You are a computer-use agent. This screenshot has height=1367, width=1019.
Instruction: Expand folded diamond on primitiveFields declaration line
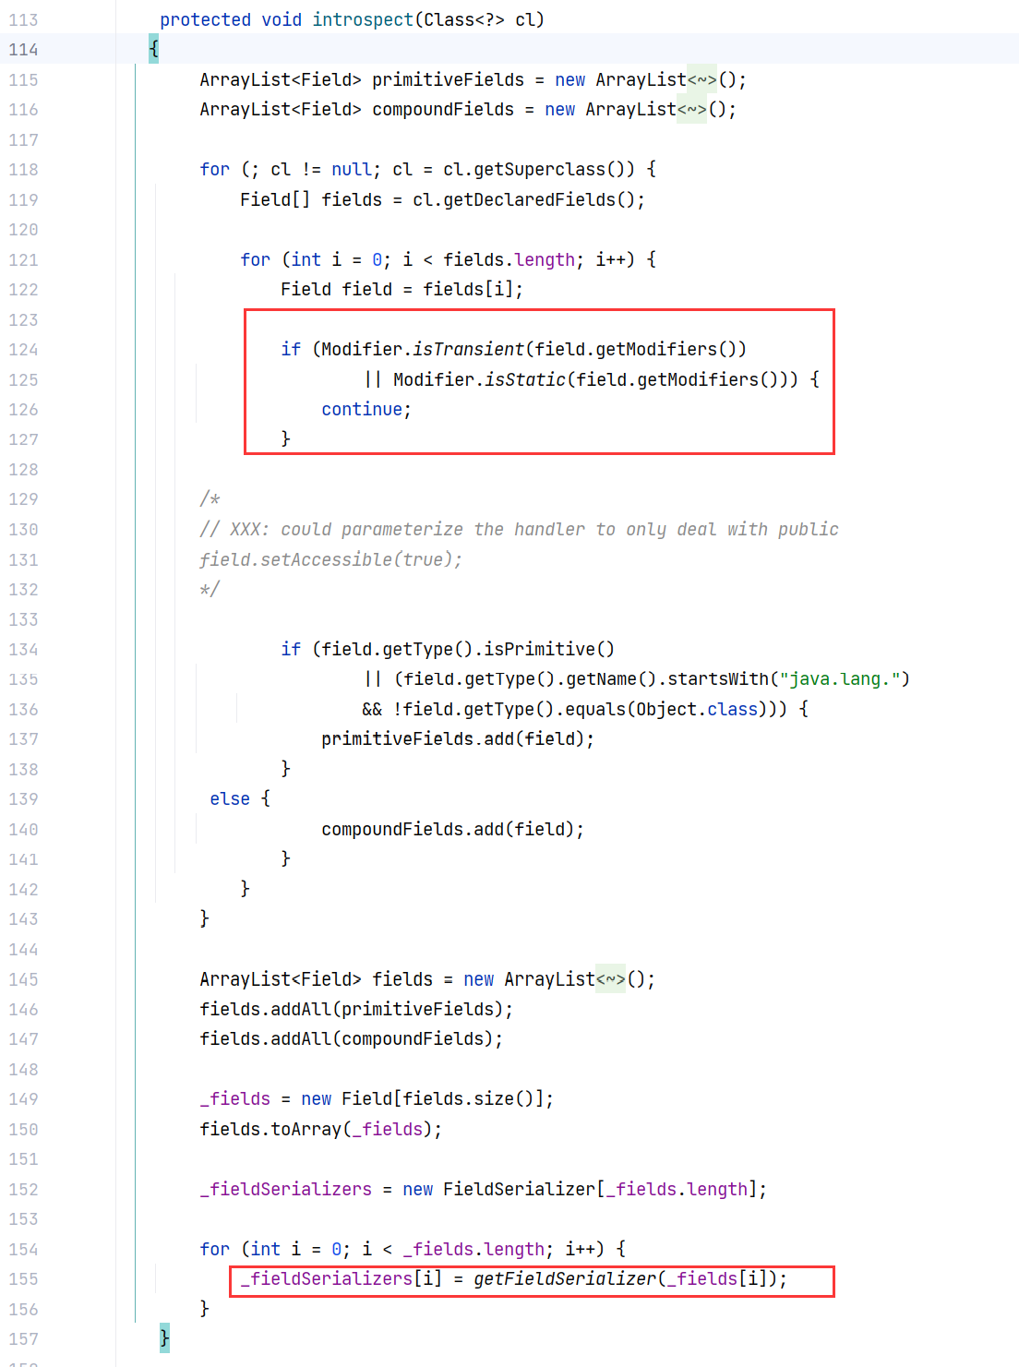pos(701,80)
